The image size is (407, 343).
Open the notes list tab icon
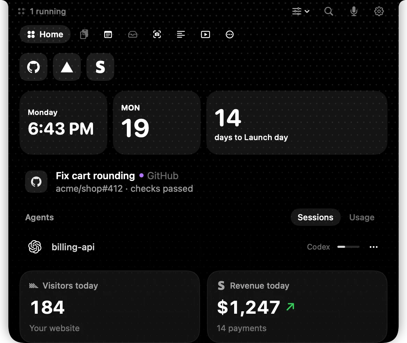[x=108, y=35]
